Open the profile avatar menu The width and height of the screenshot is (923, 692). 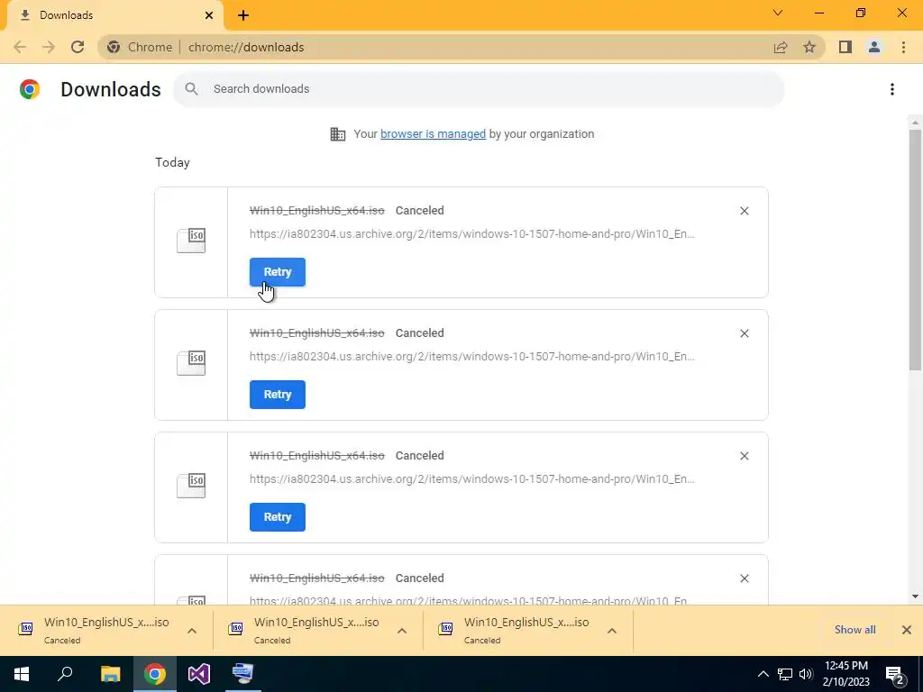[874, 47]
